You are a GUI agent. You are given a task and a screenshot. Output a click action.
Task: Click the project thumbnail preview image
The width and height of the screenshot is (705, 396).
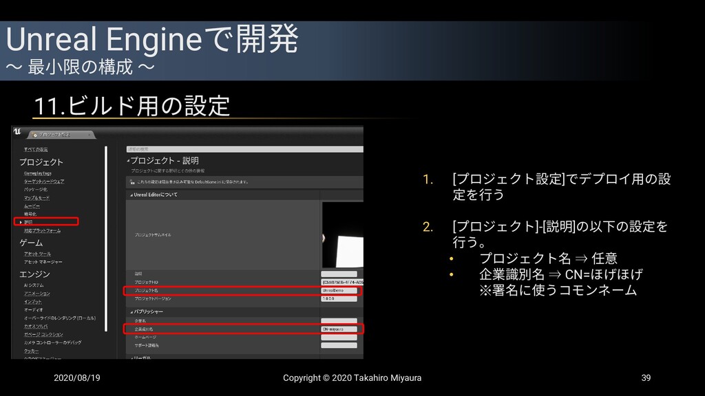tap(343, 235)
